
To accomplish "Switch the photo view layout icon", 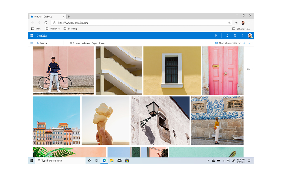I will (244, 43).
